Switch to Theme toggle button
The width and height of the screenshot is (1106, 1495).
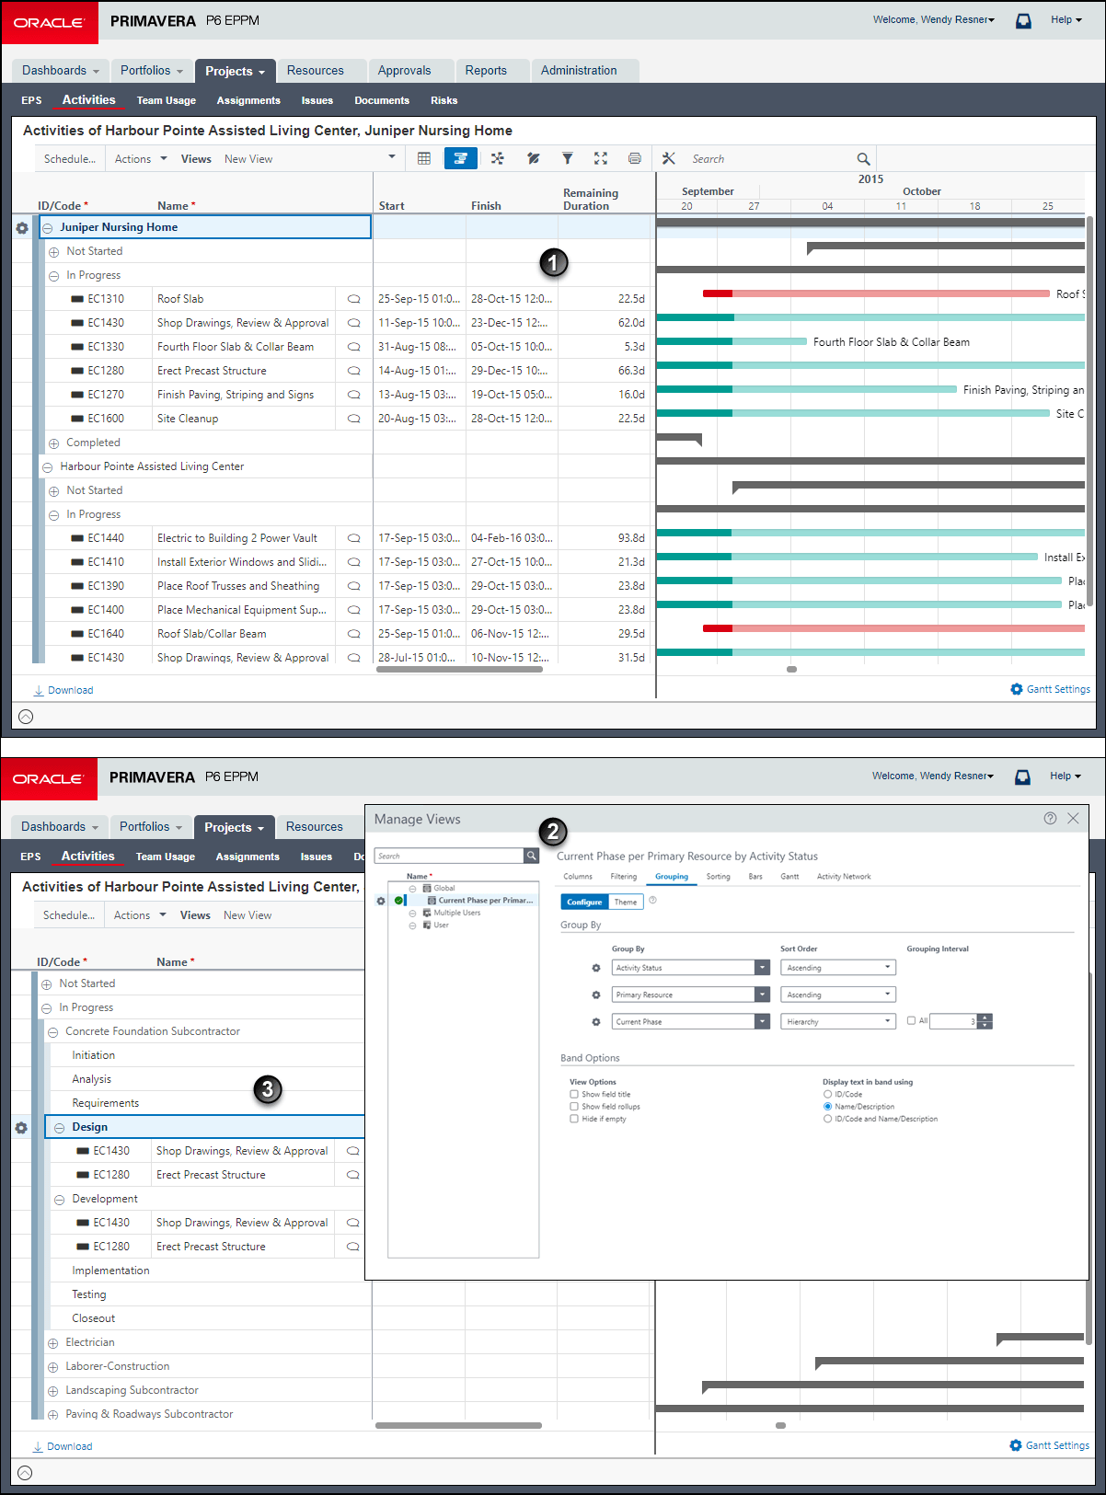tap(626, 902)
